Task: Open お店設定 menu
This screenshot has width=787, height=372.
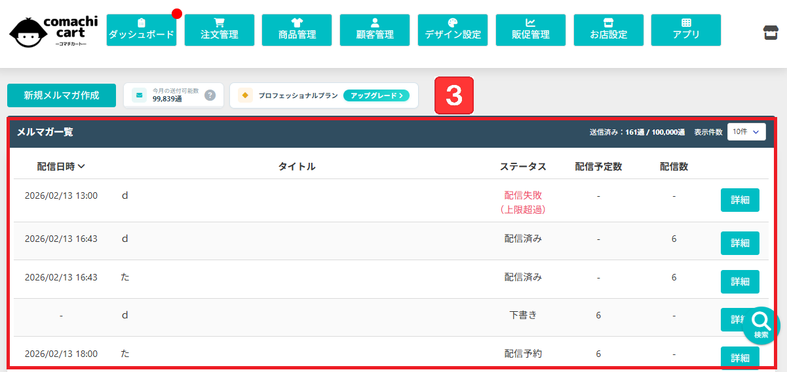Action: [x=608, y=30]
